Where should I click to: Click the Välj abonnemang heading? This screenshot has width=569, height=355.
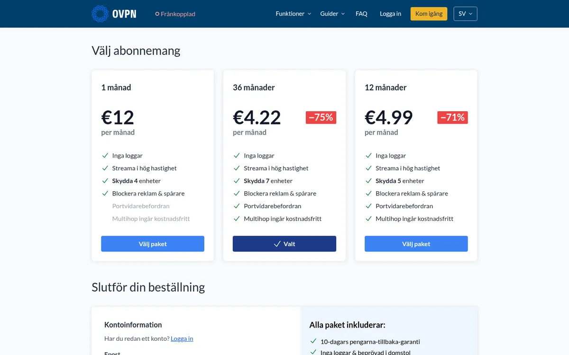pos(136,51)
